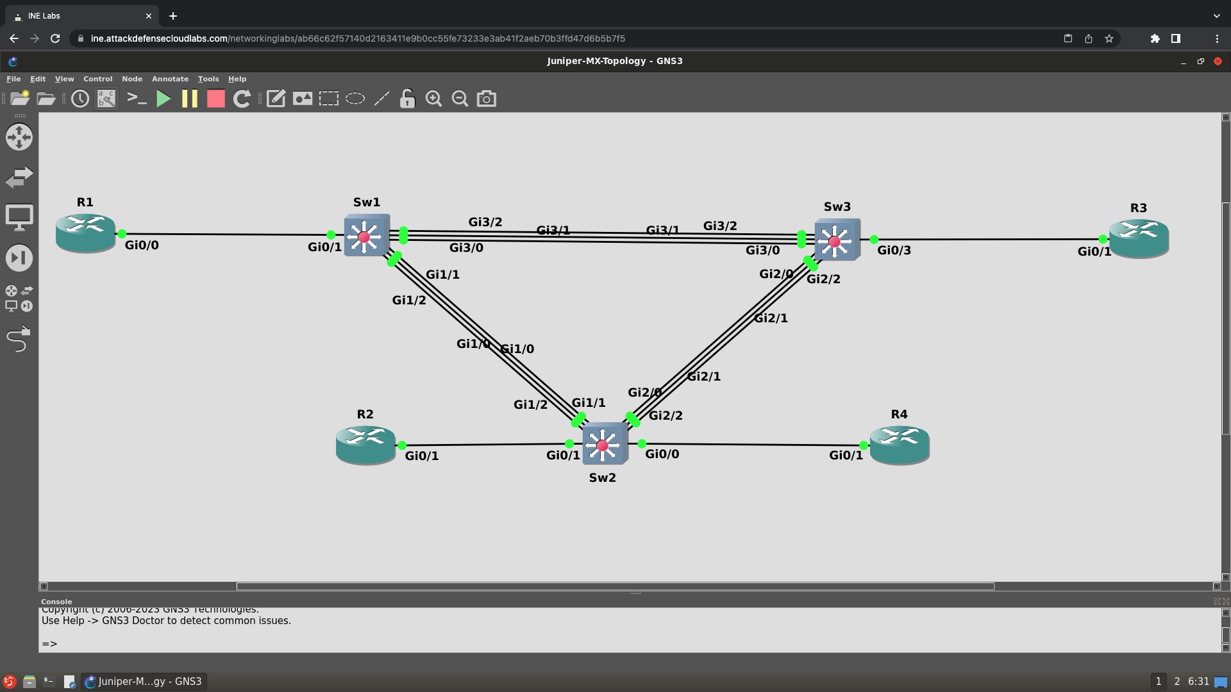Go back in browser history
The image size is (1231, 692).
click(x=14, y=38)
